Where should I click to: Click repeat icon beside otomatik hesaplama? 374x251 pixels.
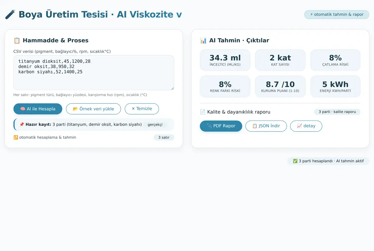click(16, 137)
